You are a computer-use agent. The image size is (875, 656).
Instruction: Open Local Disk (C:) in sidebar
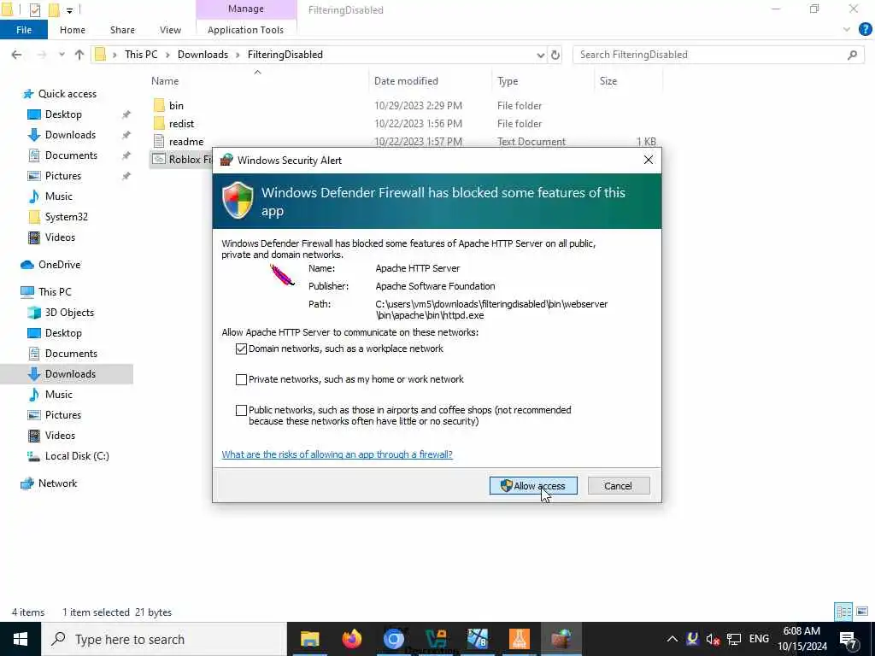click(77, 456)
